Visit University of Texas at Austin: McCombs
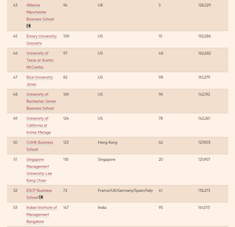The width and height of the screenshot is (235, 227). coord(40,60)
